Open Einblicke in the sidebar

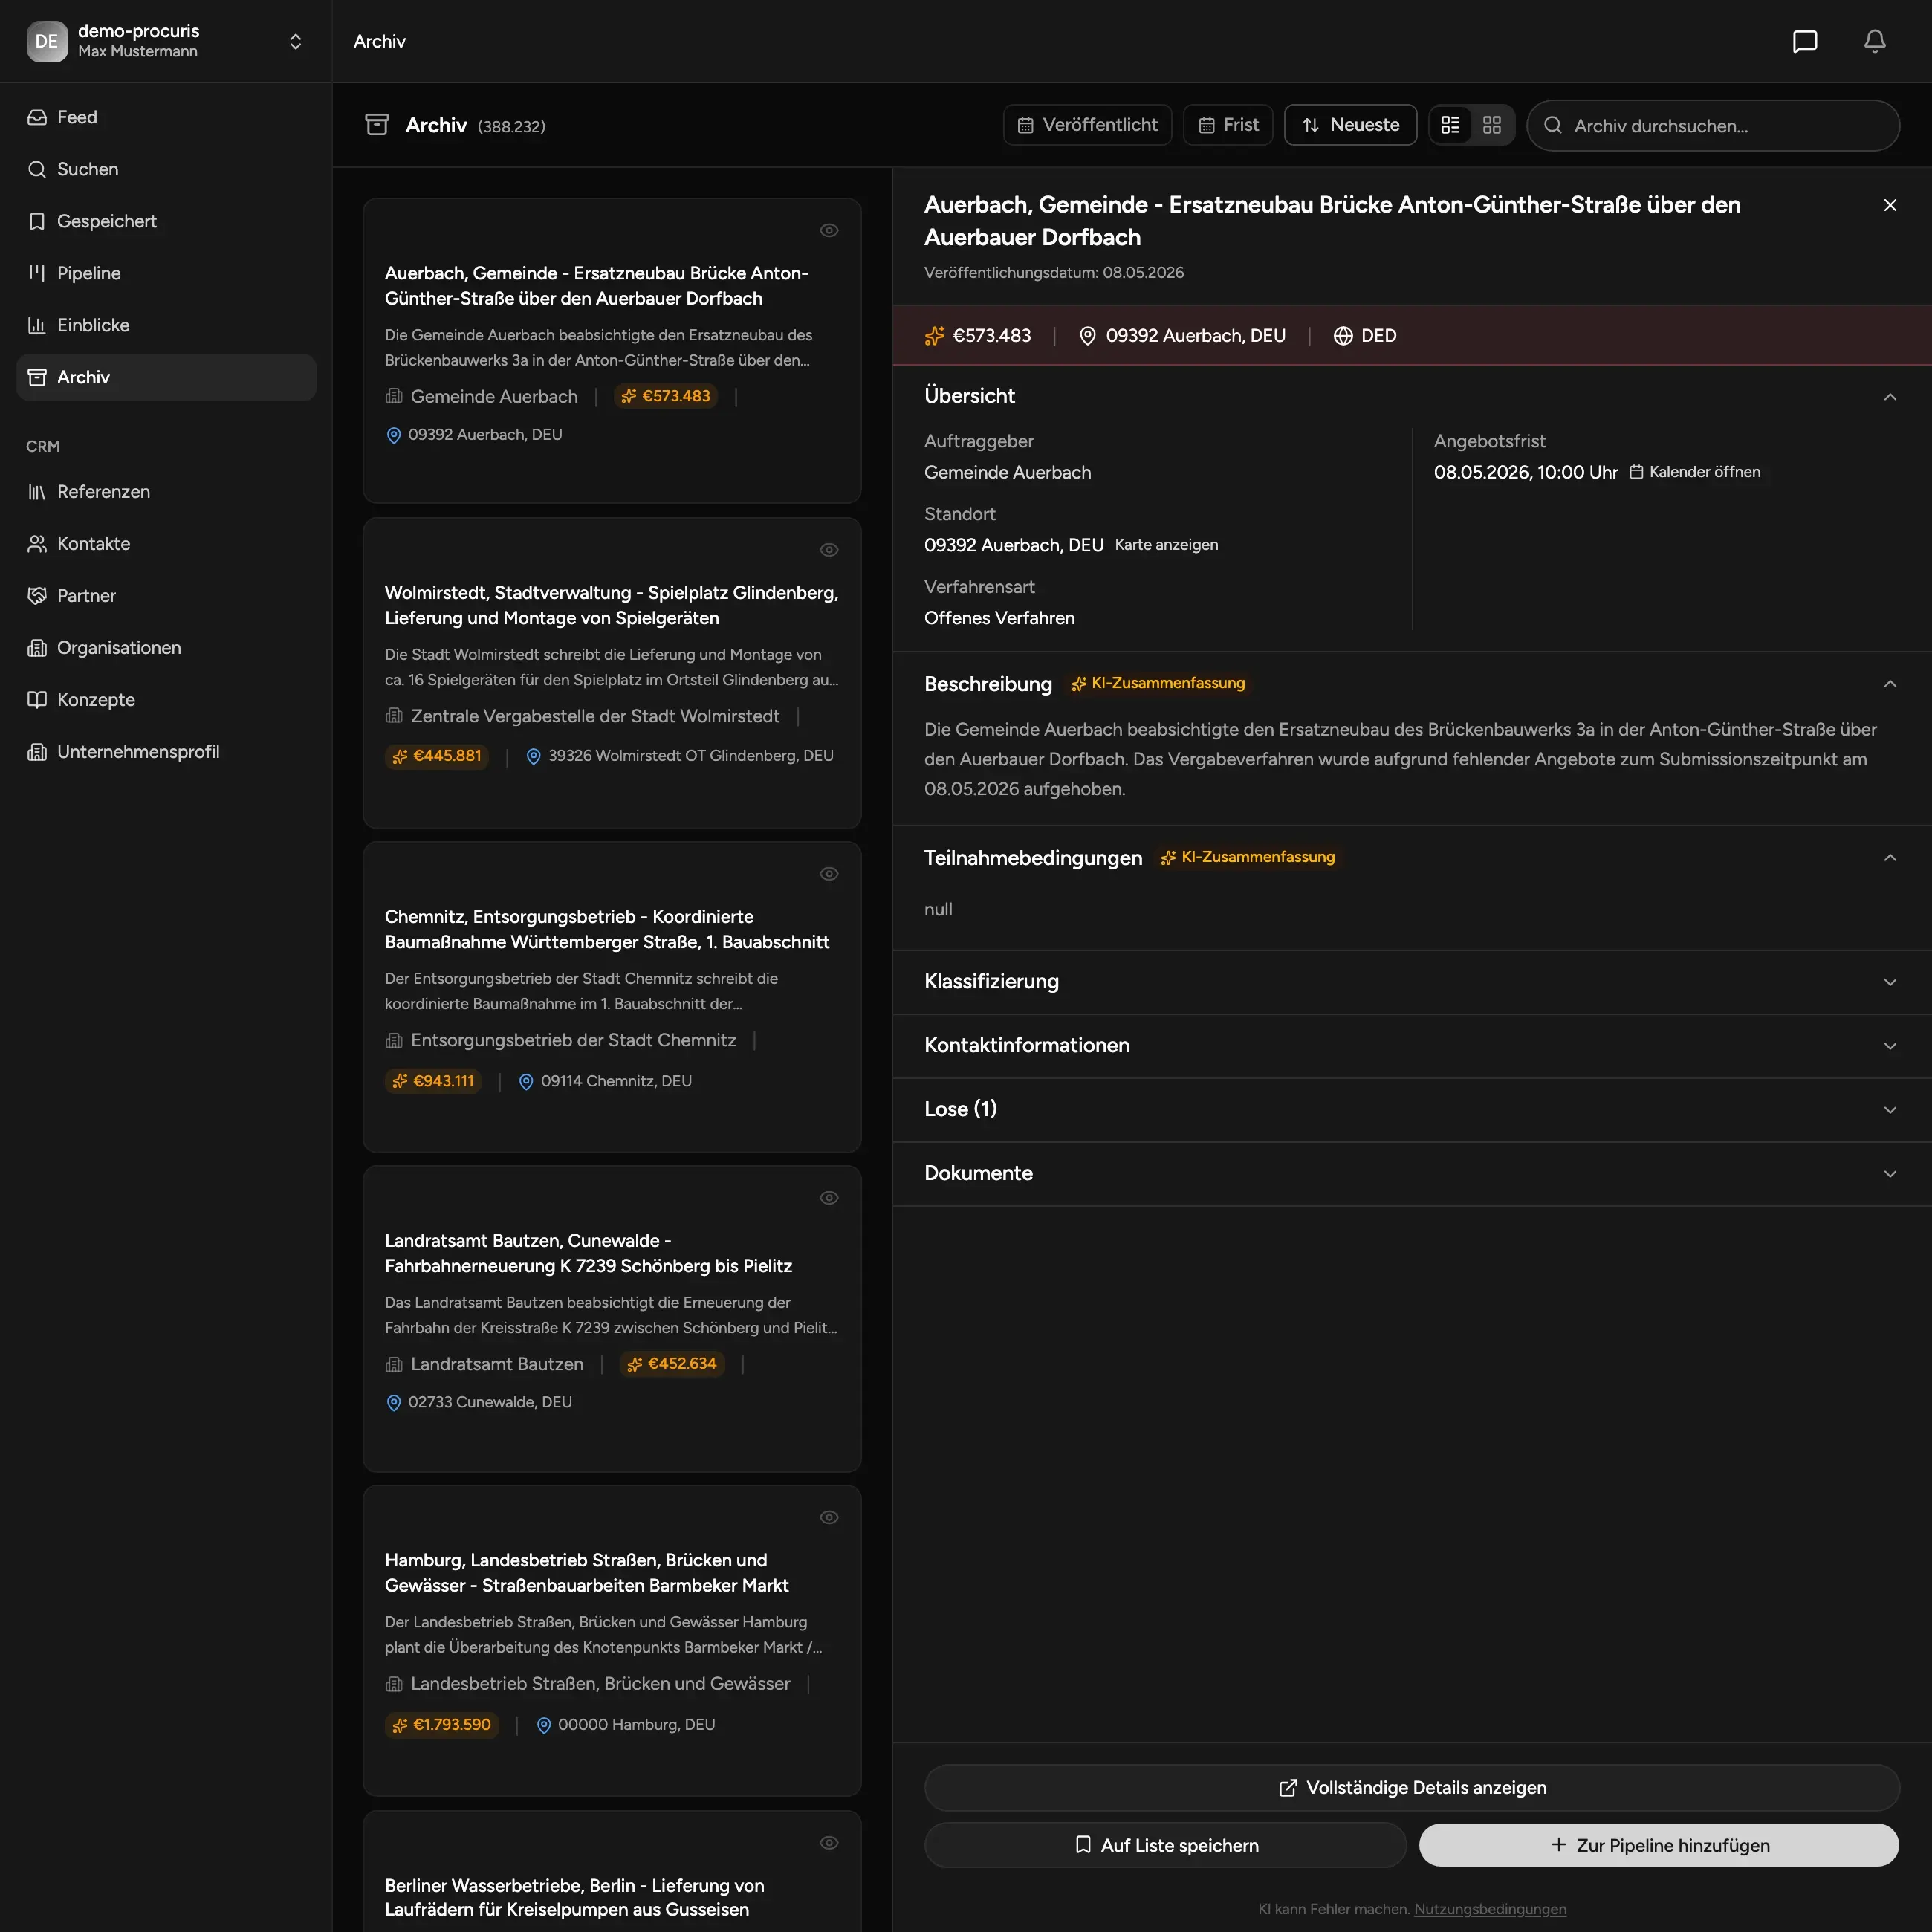(x=166, y=325)
